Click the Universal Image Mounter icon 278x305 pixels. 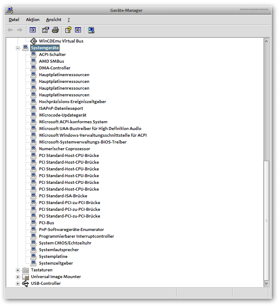tap(26, 277)
